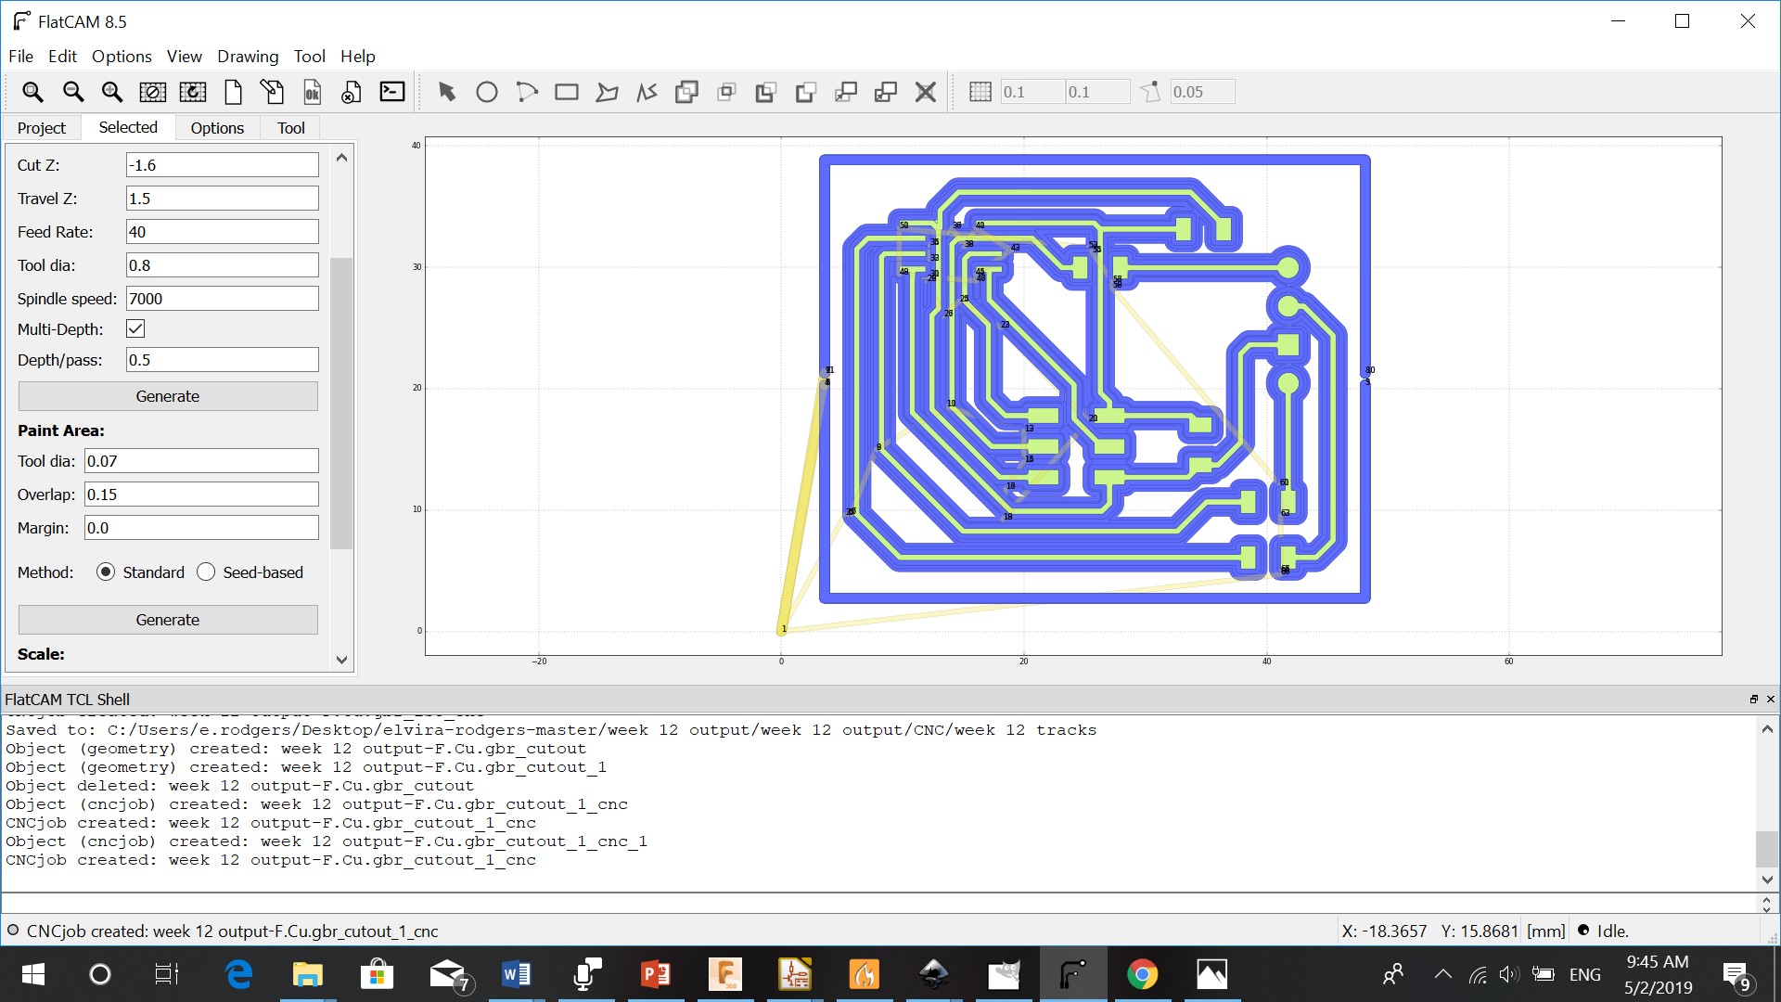This screenshot has width=1781, height=1002.
Task: Select the Seed-based paint method
Action: pyautogui.click(x=206, y=572)
